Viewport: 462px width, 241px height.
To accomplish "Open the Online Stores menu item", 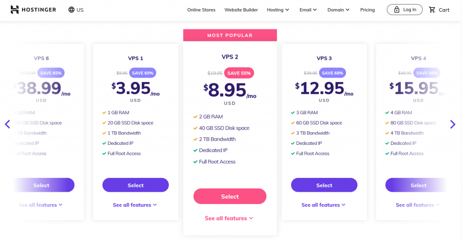I will (x=201, y=10).
